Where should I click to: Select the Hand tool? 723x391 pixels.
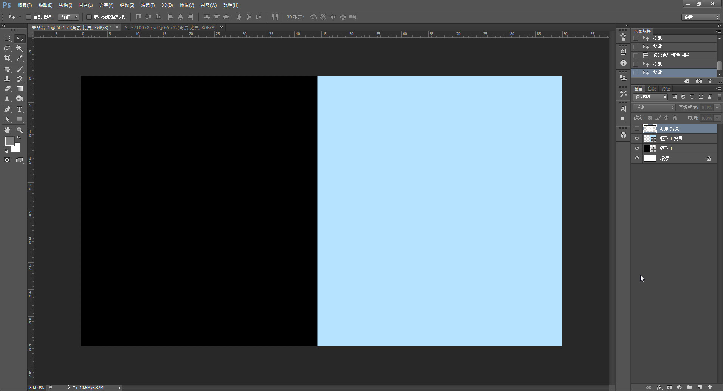tap(7, 130)
